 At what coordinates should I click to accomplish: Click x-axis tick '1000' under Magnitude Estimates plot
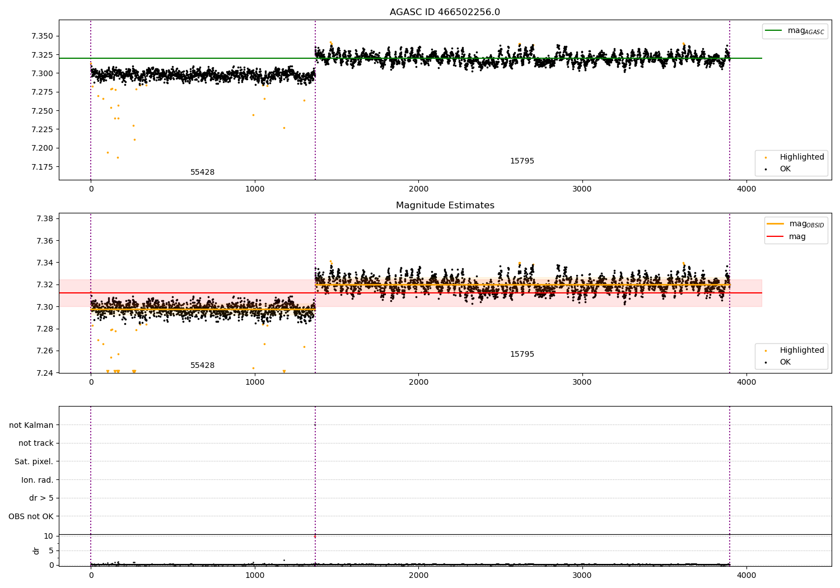255,382
